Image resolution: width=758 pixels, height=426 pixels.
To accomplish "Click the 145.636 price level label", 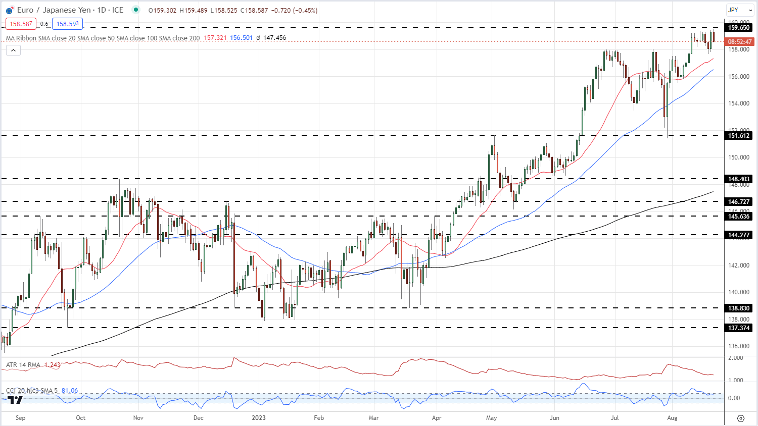I will (739, 217).
